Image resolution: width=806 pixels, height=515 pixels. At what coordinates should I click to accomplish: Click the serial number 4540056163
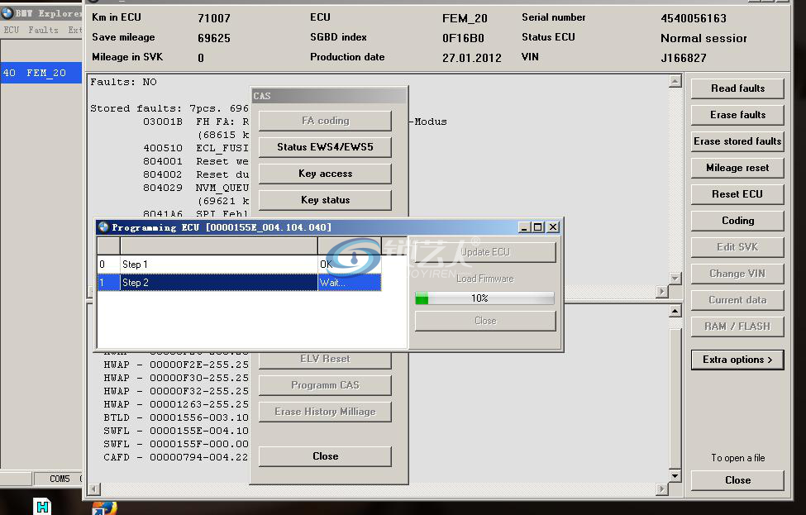694,18
